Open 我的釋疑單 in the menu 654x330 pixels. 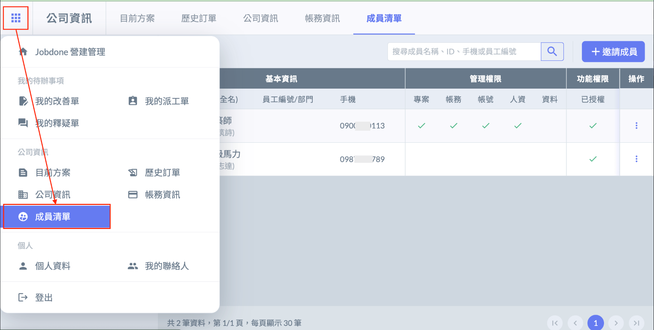click(x=57, y=123)
